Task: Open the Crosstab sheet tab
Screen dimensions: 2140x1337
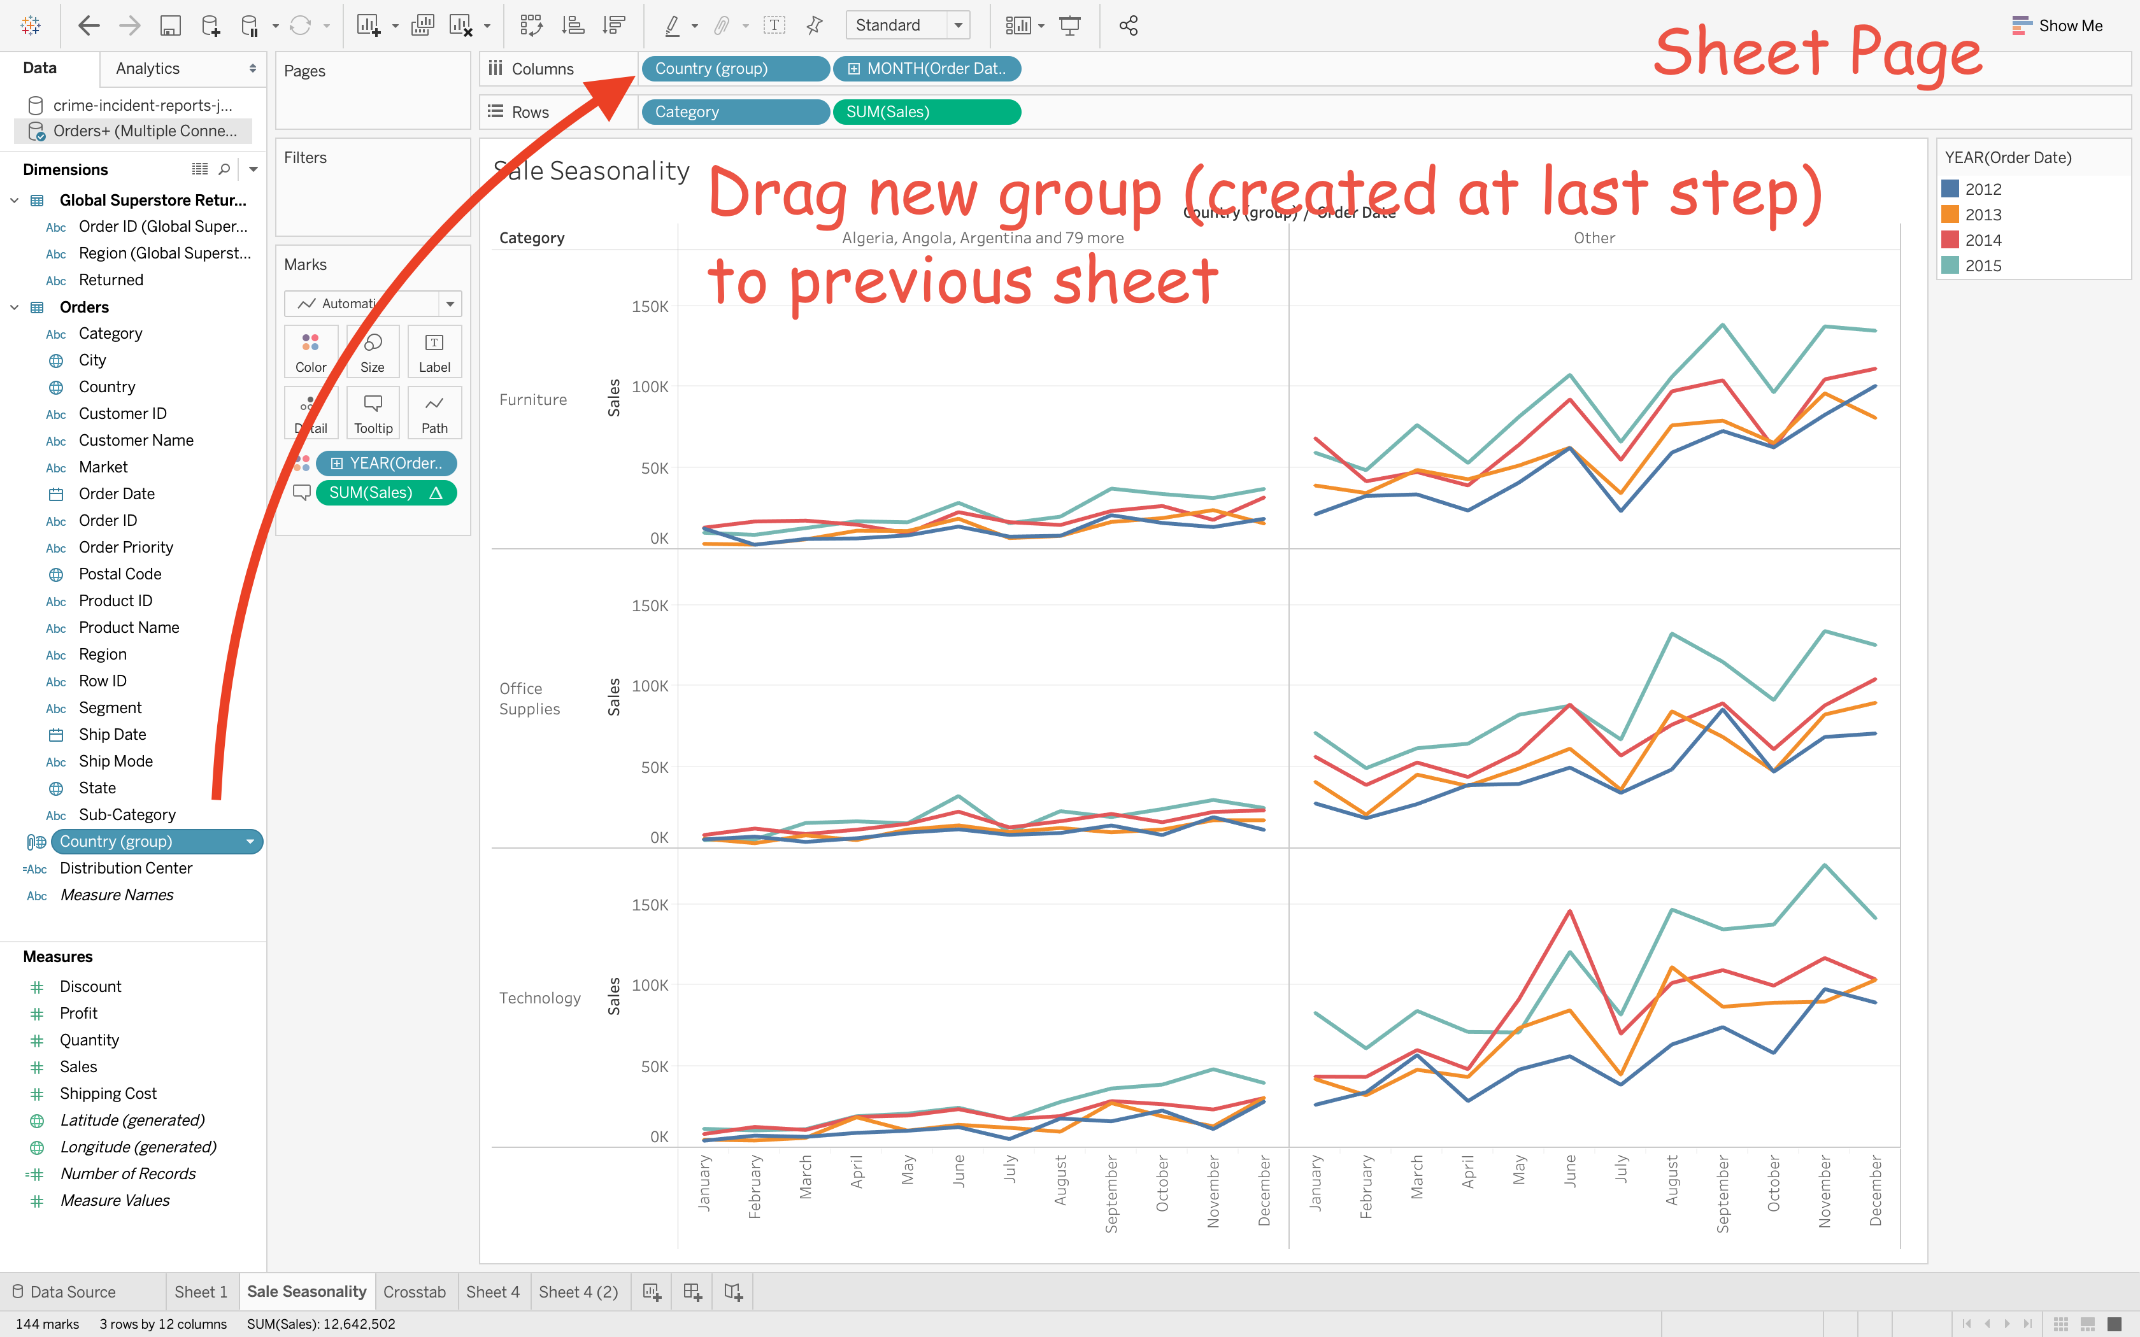Action: coord(414,1292)
